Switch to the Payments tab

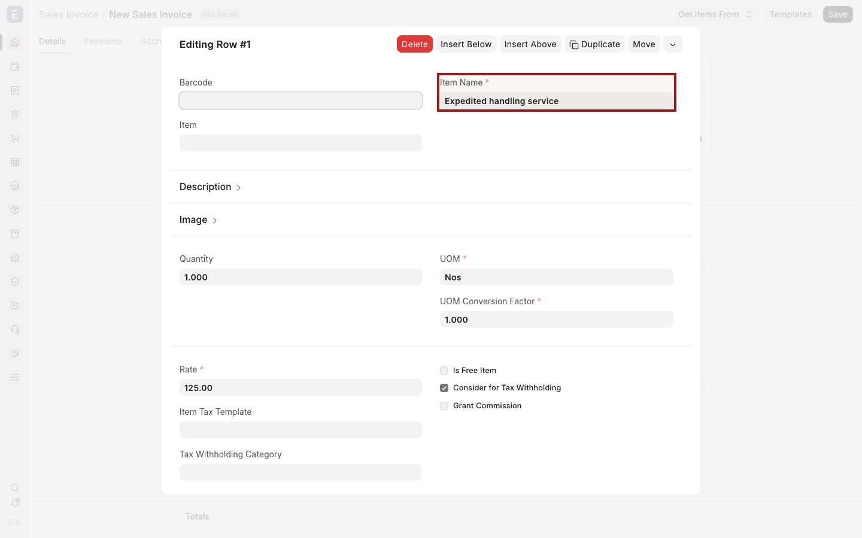click(x=103, y=41)
